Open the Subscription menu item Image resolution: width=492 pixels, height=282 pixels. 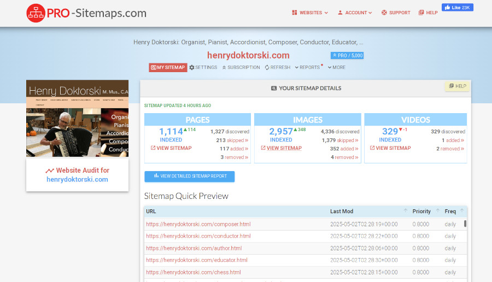tap(241, 68)
